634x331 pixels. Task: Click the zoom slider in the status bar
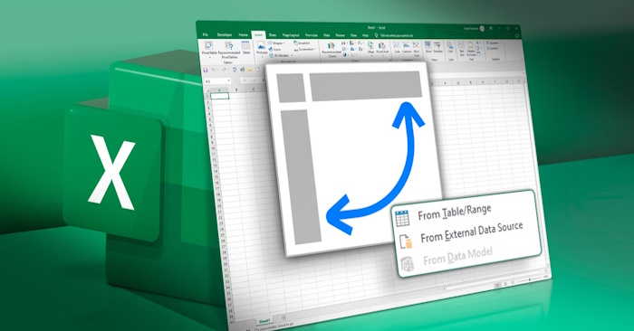pyautogui.click(x=529, y=279)
